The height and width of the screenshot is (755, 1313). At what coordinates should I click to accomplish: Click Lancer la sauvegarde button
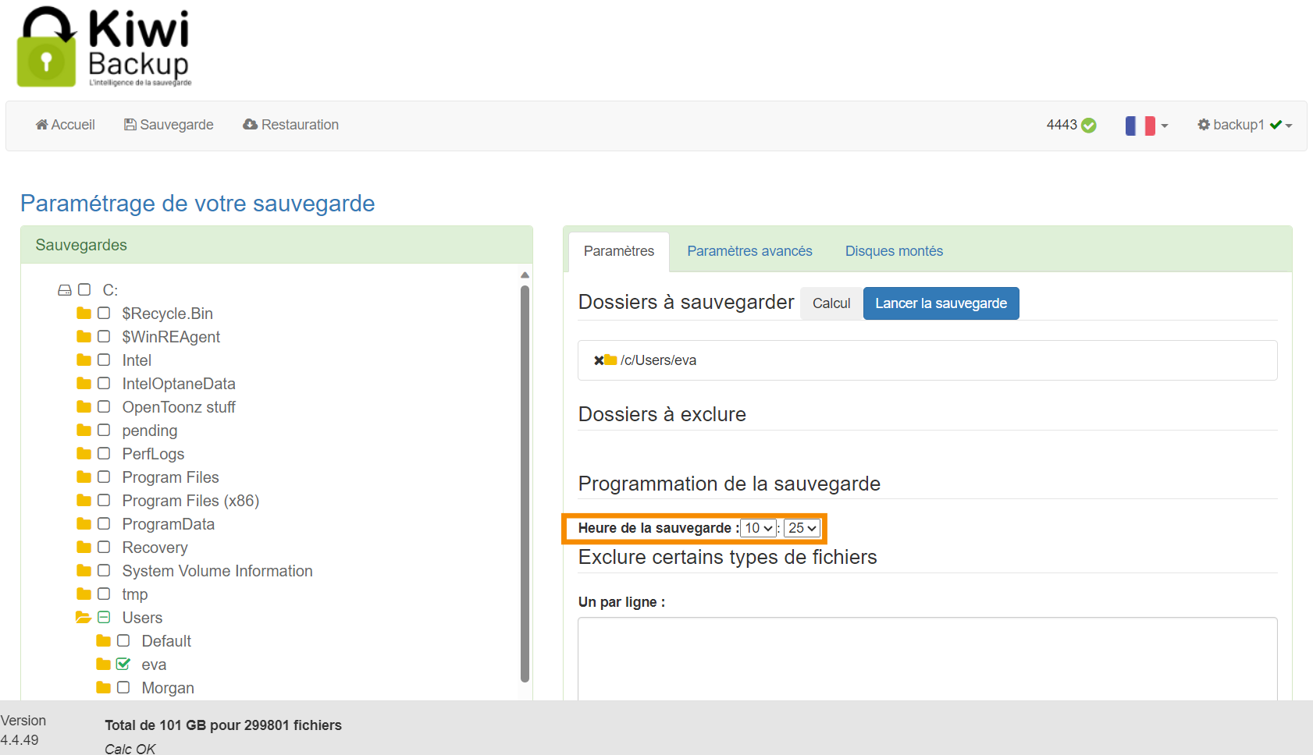tap(941, 303)
